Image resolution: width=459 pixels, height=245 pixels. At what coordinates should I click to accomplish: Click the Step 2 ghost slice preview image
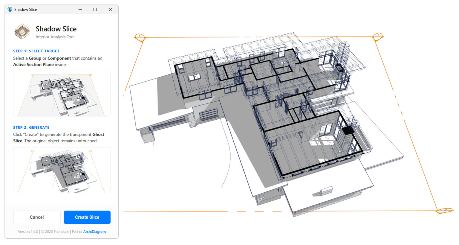[62, 170]
